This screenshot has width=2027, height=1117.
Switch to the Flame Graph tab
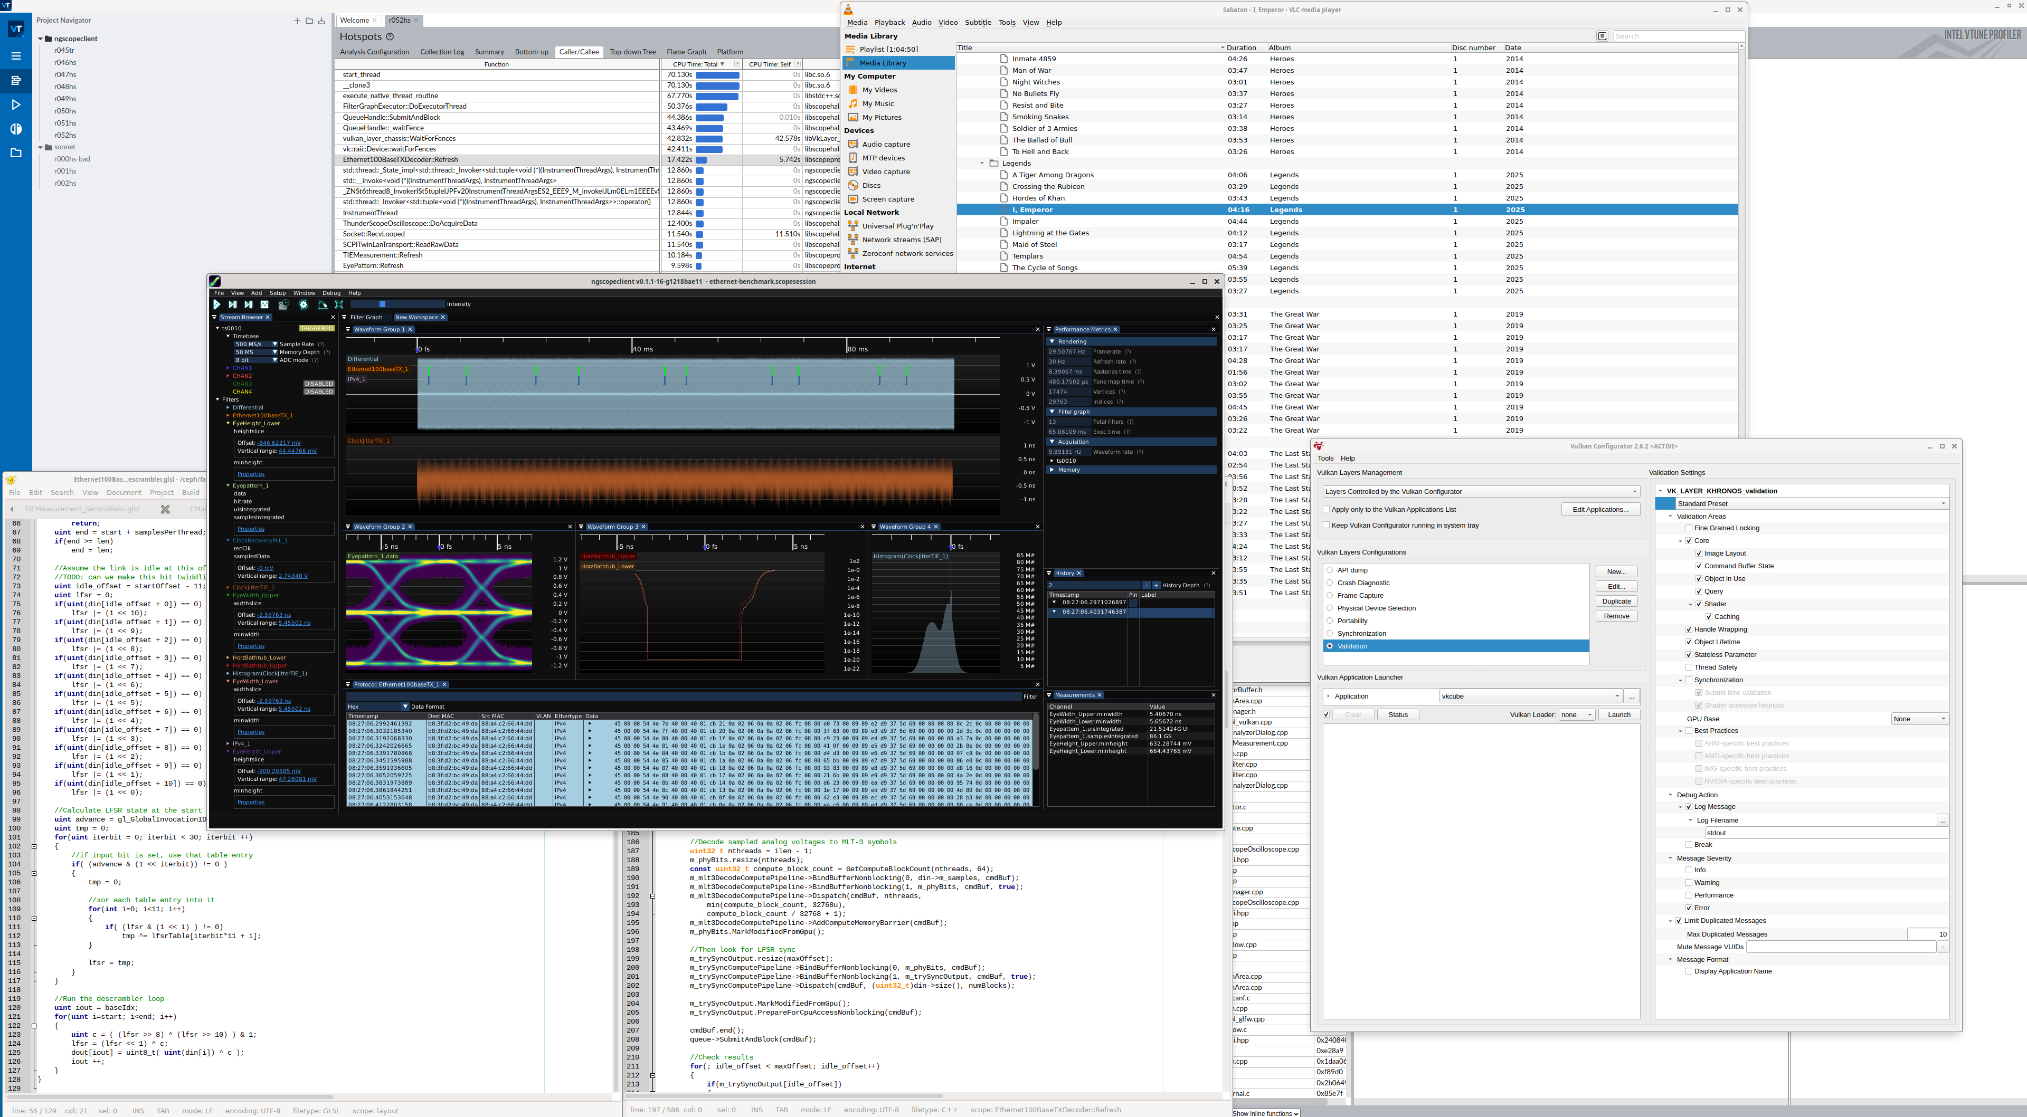point(685,52)
